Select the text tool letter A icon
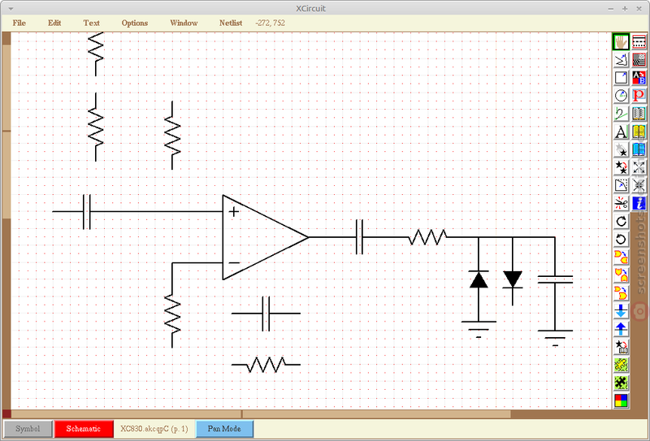The width and height of the screenshot is (650, 441). (x=621, y=132)
